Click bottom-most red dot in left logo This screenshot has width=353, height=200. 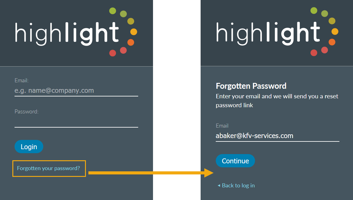[113, 53]
